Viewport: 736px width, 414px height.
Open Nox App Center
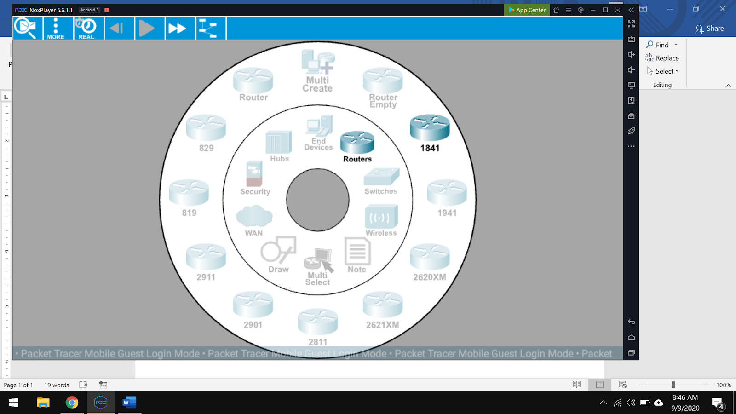click(527, 10)
